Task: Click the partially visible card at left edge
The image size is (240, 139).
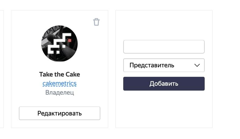Action: 2,69
